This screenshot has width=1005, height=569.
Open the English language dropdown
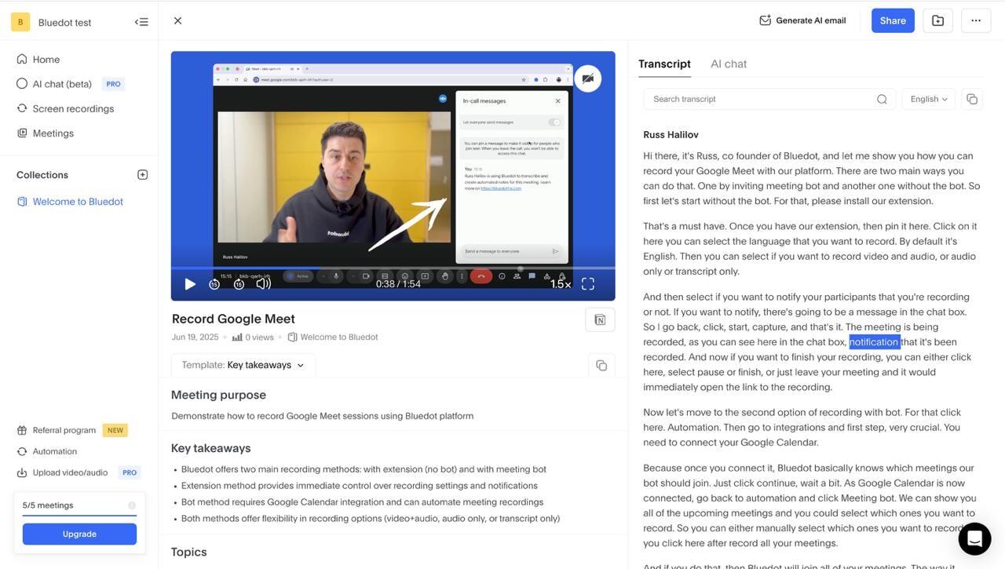pos(929,99)
